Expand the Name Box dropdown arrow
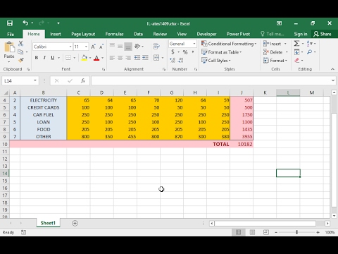This screenshot has width=338, height=254. pyautogui.click(x=35, y=80)
